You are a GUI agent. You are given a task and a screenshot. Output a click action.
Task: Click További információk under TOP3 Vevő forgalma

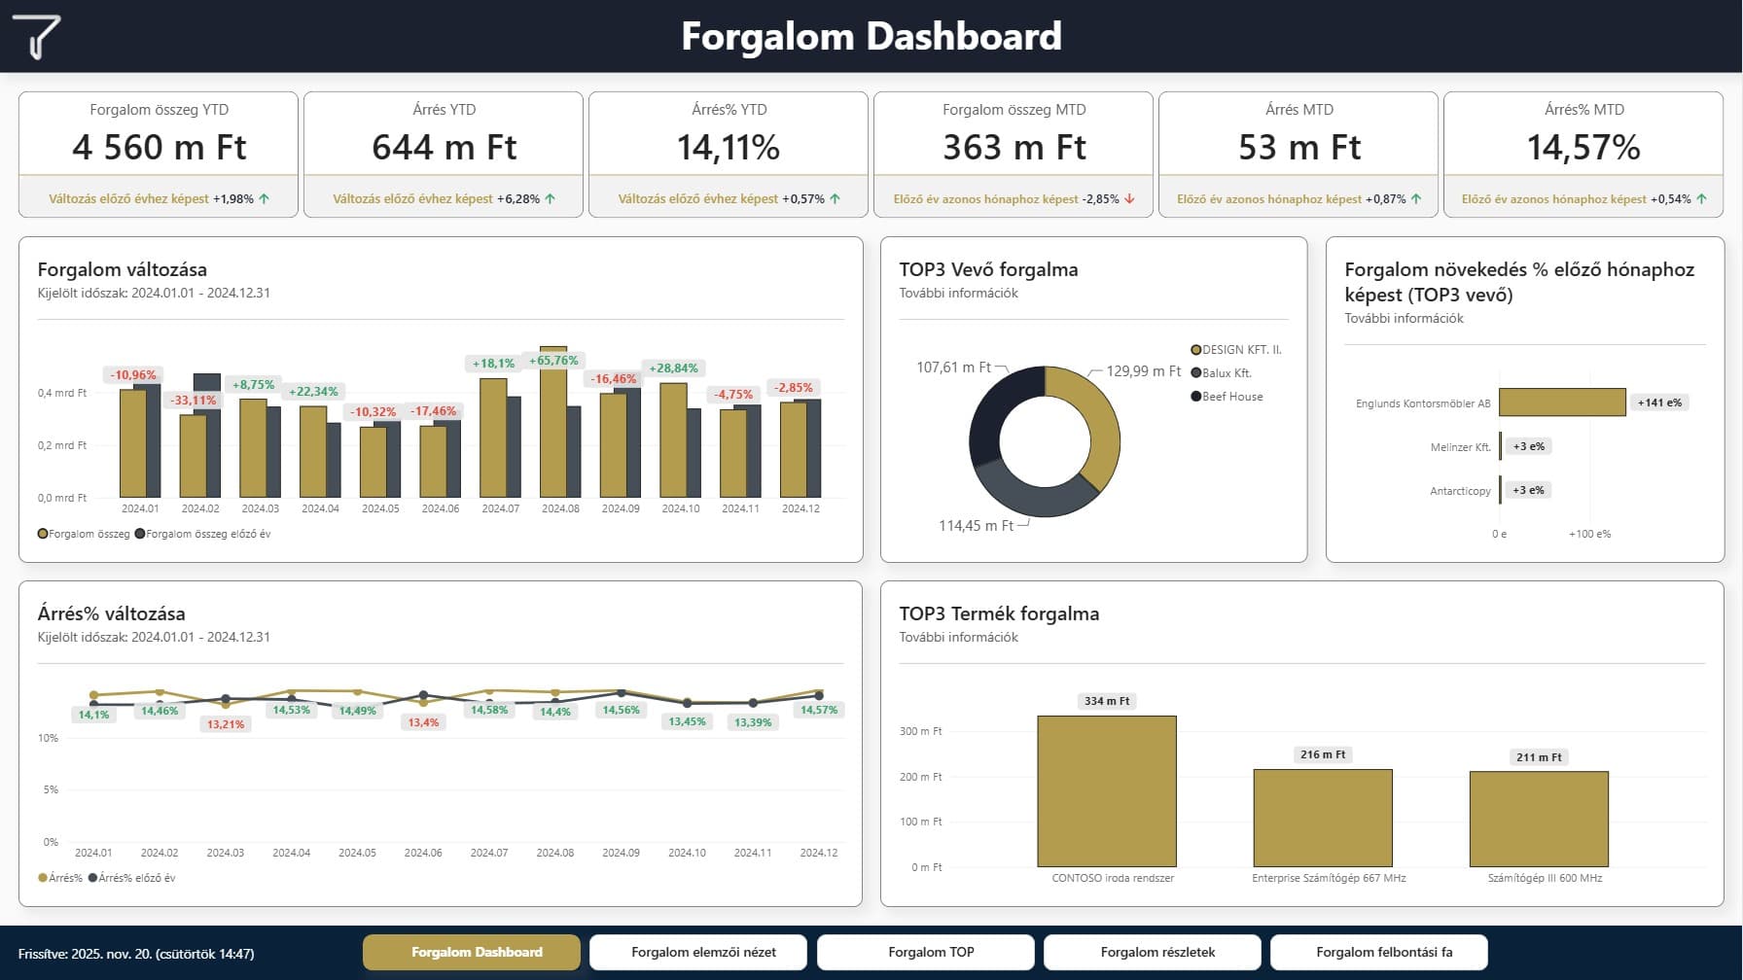click(958, 293)
